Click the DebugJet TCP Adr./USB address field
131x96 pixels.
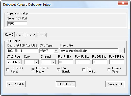coord(22,51)
